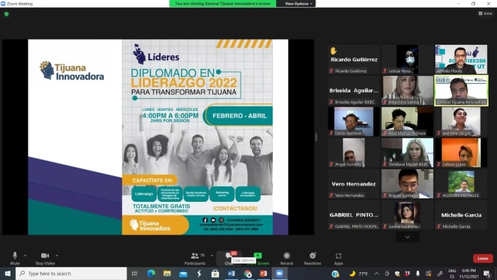Select Dario Gamboa video tile

(x=354, y=122)
